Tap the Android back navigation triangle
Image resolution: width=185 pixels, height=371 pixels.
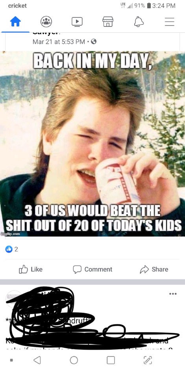tap(37, 360)
